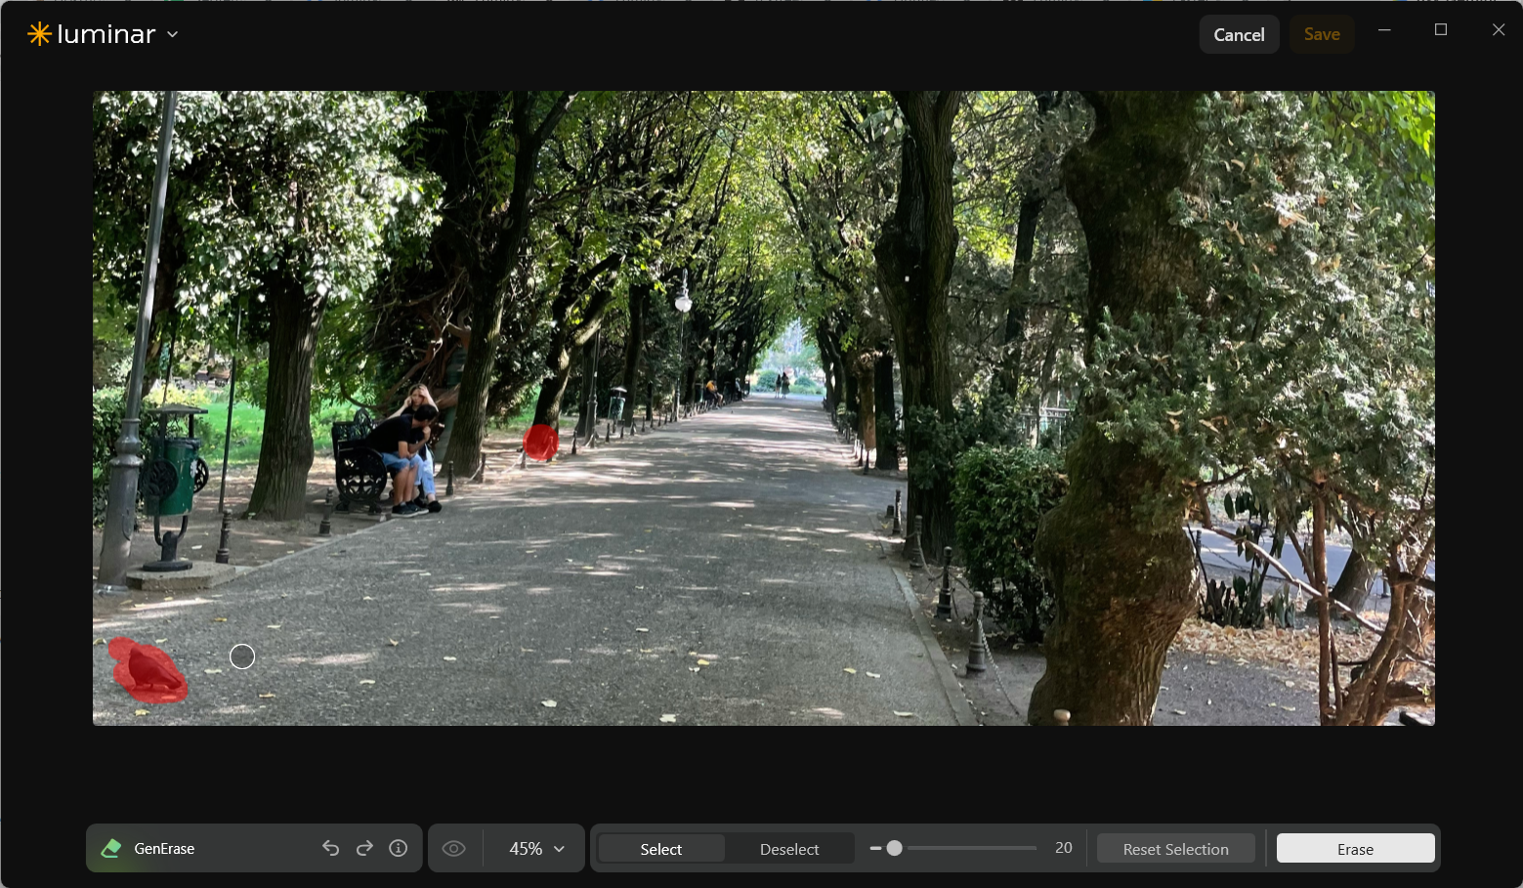Image resolution: width=1523 pixels, height=888 pixels.
Task: Switch to Deselect brush mode
Action: point(789,849)
